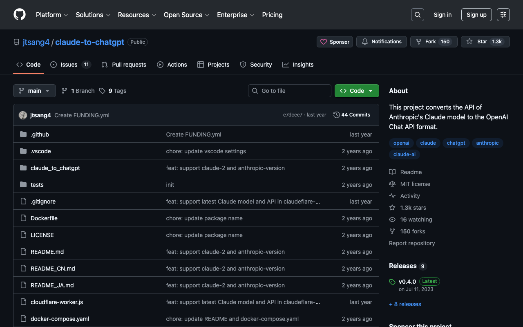Expand the Platform menu in the header

(52, 15)
